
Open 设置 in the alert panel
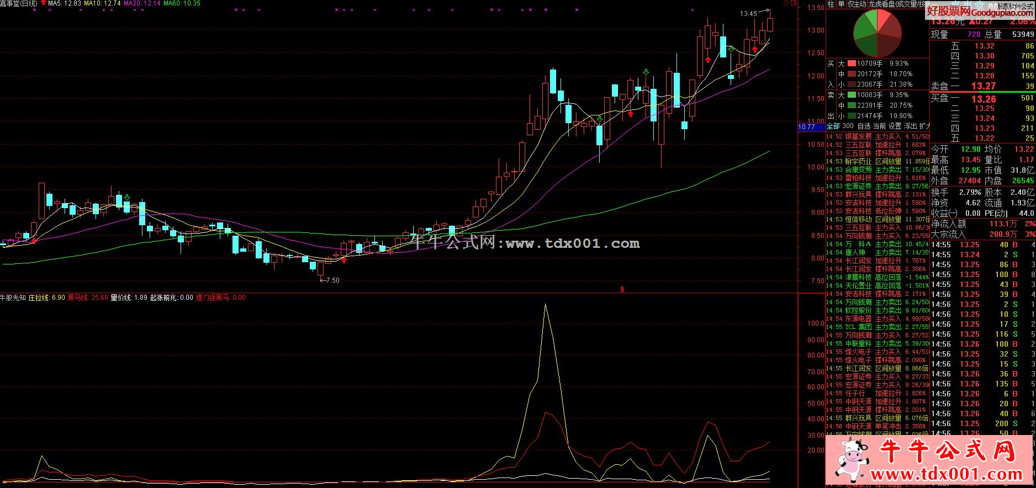pos(895,126)
